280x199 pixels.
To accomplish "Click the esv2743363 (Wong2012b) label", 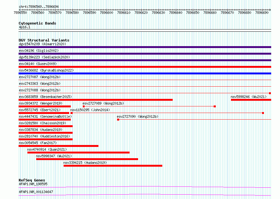I will pyautogui.click(x=40, y=83).
